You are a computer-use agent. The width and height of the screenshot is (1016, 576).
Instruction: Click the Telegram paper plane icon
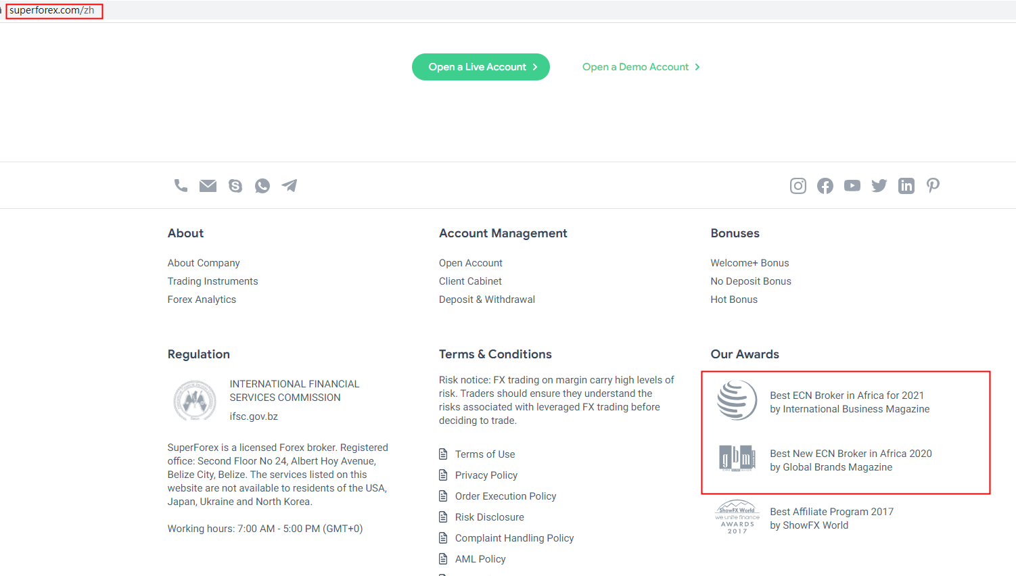(290, 185)
